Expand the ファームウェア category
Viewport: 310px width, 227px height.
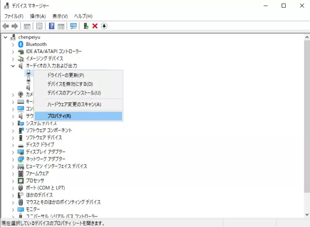coord(13,174)
